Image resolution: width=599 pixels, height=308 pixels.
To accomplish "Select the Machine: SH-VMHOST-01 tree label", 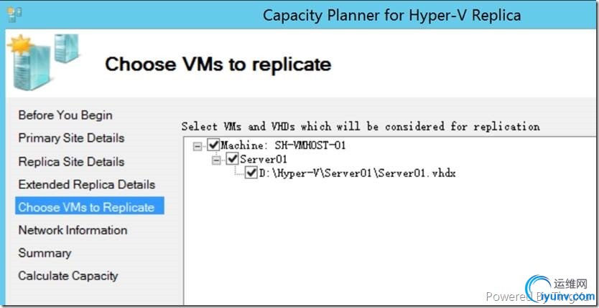I will point(285,145).
